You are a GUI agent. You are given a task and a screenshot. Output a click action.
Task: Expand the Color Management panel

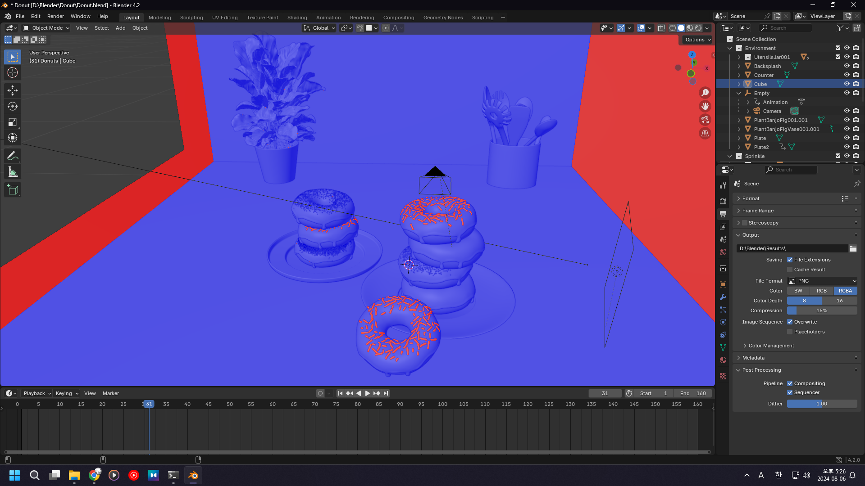tap(771, 346)
